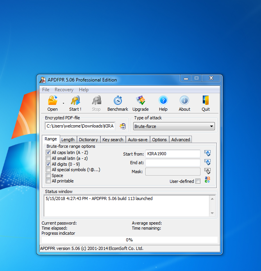This screenshot has height=271, width=261.
Task: Open the Recovery menu
Action: (x=64, y=90)
